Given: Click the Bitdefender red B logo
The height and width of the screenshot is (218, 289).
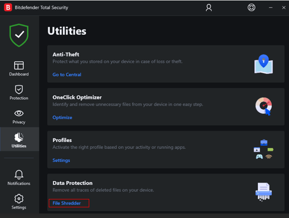Looking at the screenshot, I should pos(8,7).
